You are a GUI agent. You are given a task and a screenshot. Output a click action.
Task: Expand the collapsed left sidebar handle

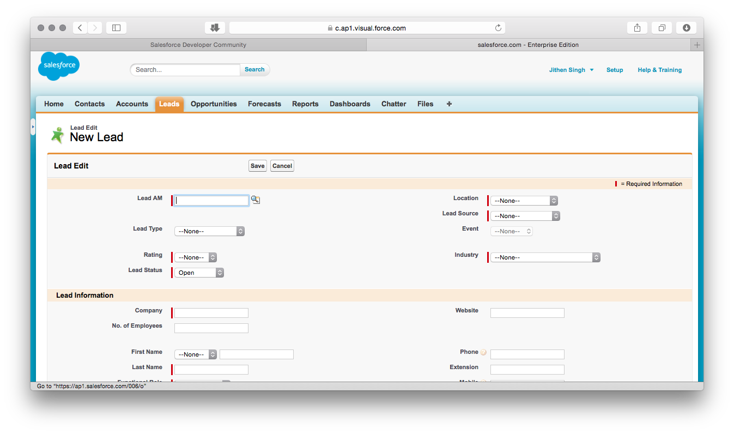point(33,126)
